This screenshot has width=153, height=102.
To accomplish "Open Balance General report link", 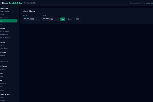I will [x=5, y=38].
